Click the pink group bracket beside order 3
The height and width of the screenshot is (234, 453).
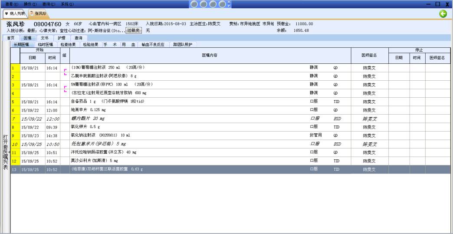[x=65, y=88]
